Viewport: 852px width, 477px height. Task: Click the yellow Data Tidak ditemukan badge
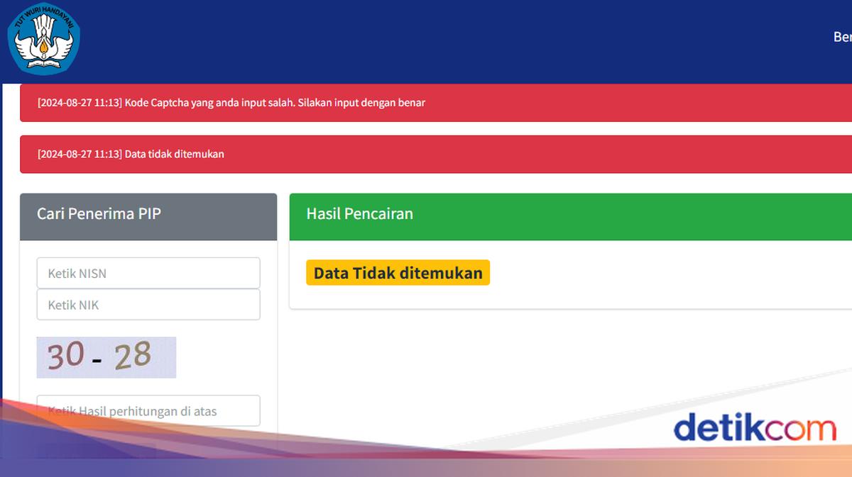(x=398, y=272)
